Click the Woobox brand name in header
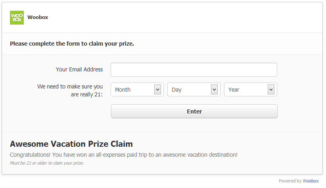The width and height of the screenshot is (326, 188). [x=38, y=17]
